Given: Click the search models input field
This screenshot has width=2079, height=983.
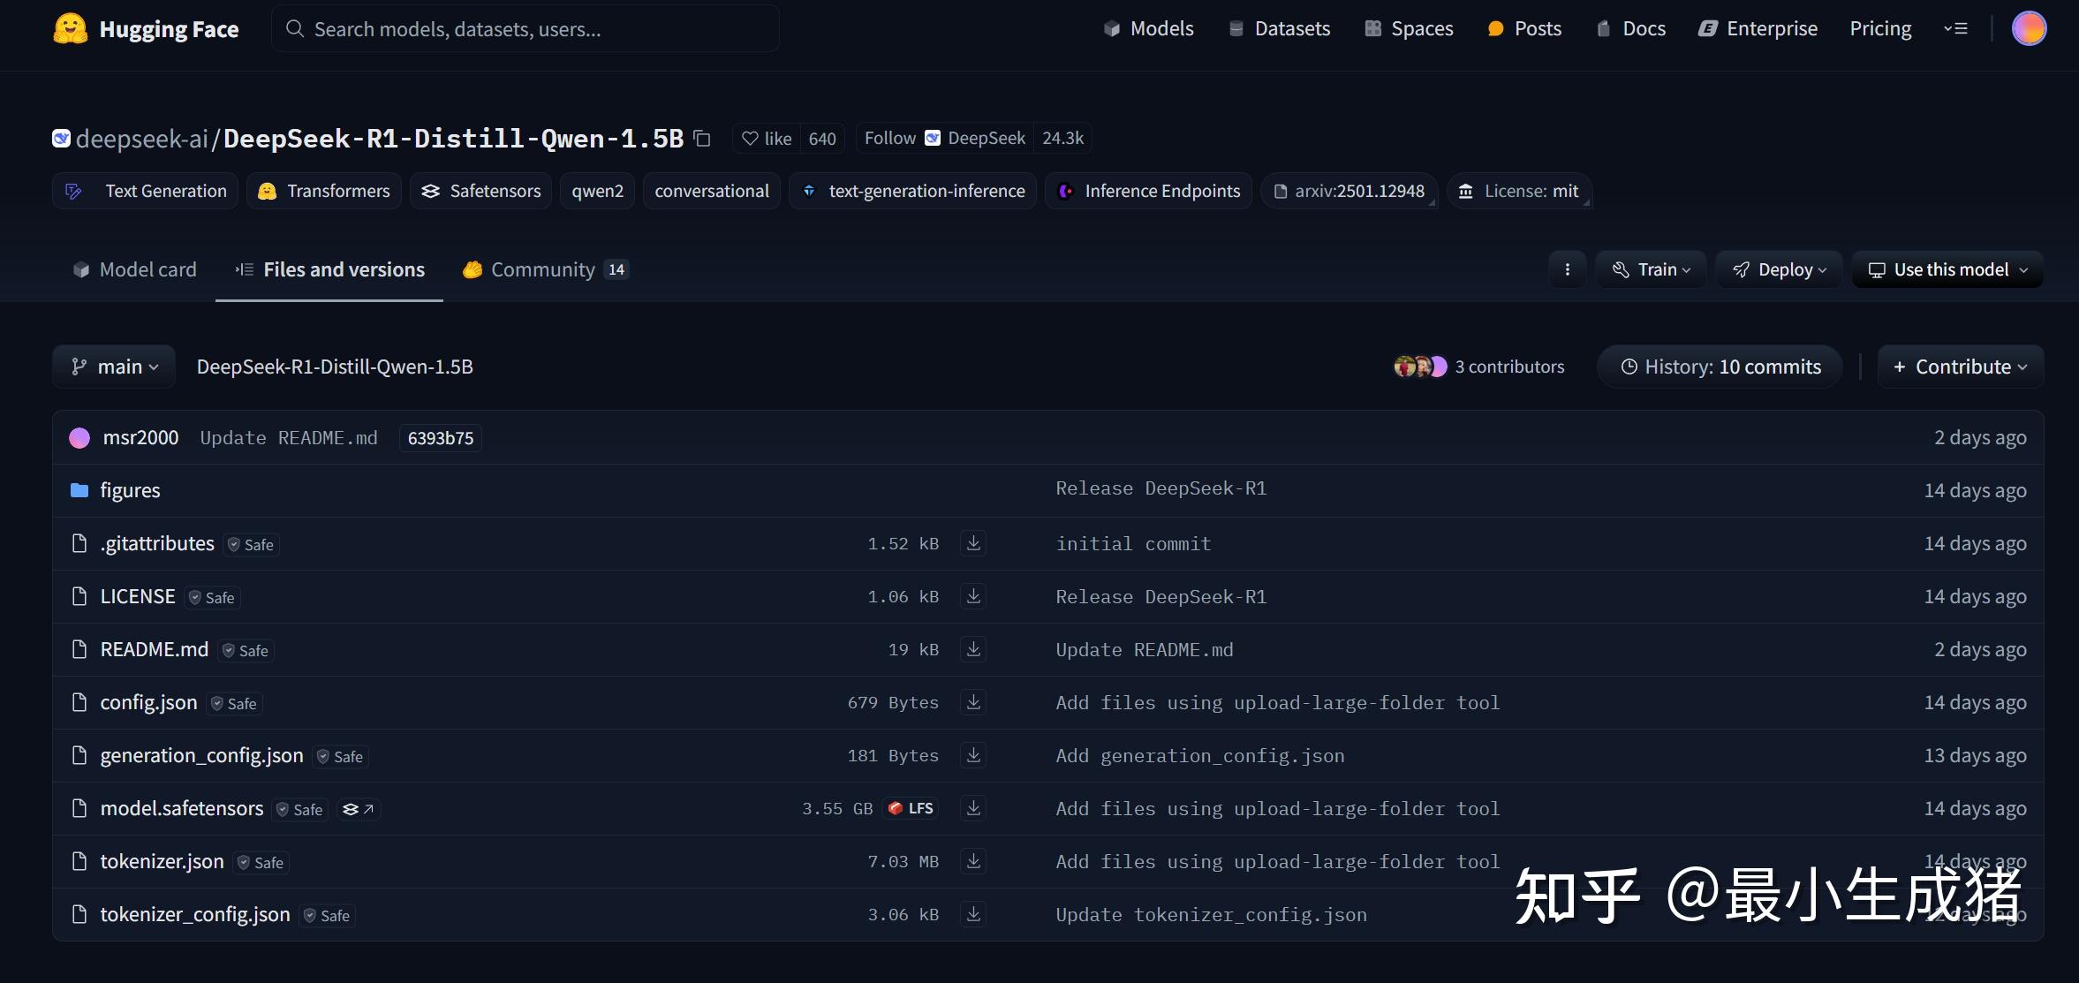Looking at the screenshot, I should tap(525, 29).
